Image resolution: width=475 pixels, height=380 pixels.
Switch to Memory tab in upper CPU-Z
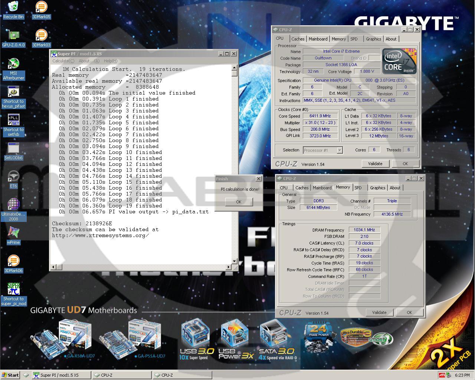point(338,39)
